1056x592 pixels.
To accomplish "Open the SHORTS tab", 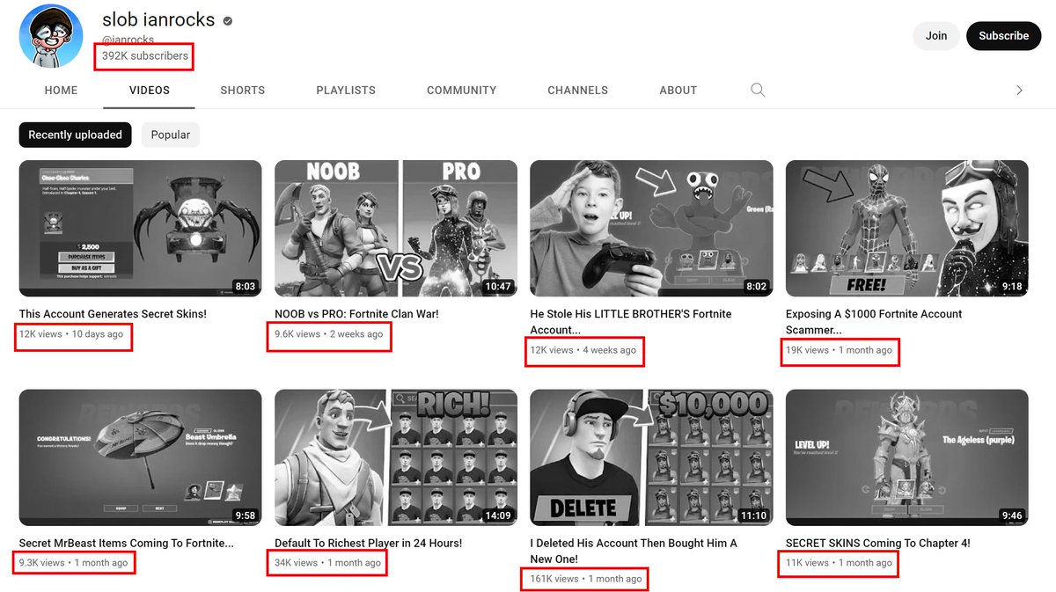I will pyautogui.click(x=243, y=90).
